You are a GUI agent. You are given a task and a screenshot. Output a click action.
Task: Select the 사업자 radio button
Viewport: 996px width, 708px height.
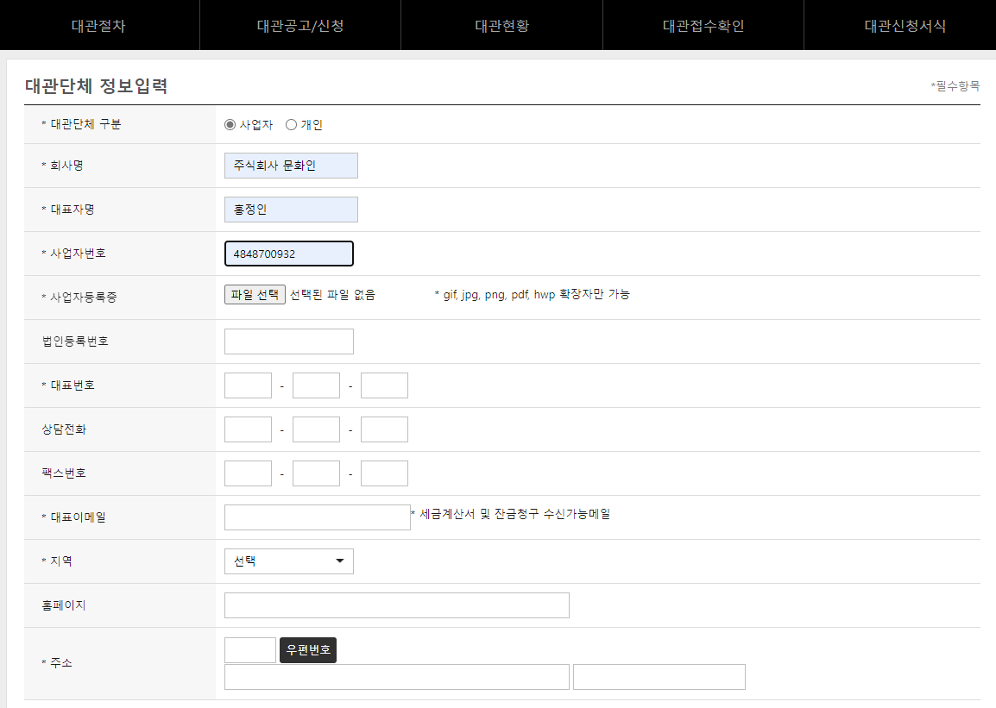pos(230,125)
